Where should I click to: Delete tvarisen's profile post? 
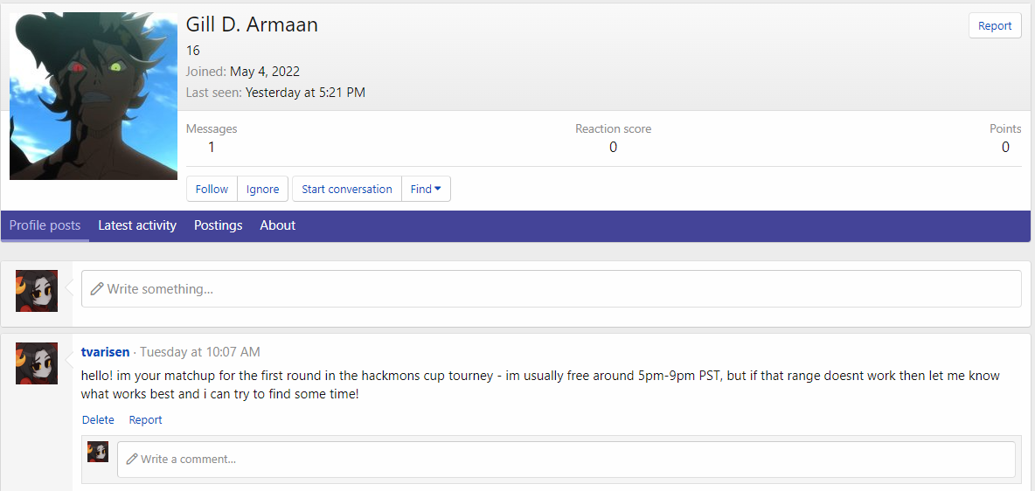tap(98, 419)
